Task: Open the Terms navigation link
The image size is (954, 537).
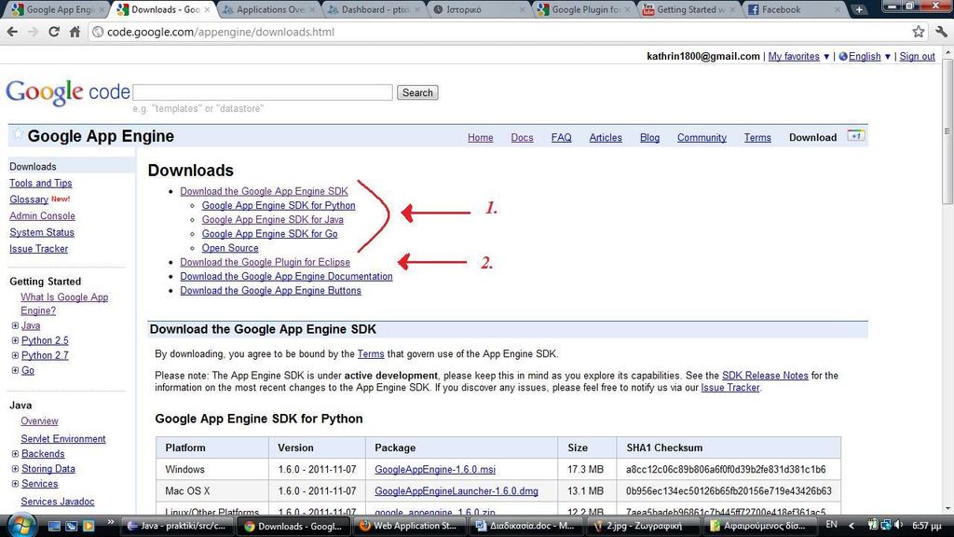Action: 756,138
